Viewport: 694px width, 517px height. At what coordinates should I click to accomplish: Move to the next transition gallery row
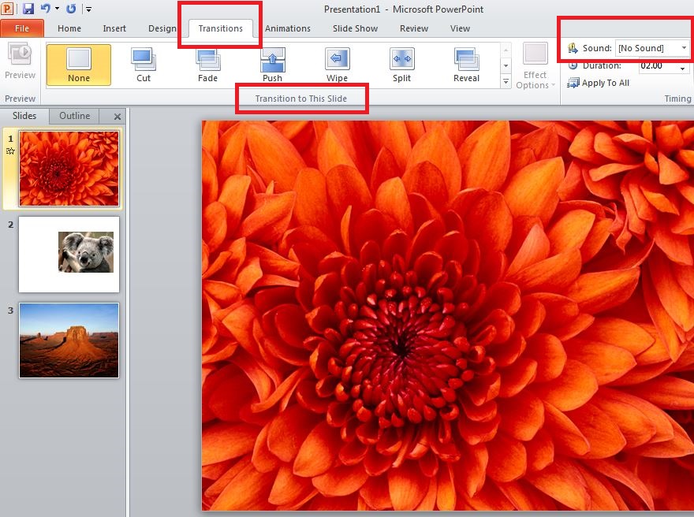pos(506,66)
